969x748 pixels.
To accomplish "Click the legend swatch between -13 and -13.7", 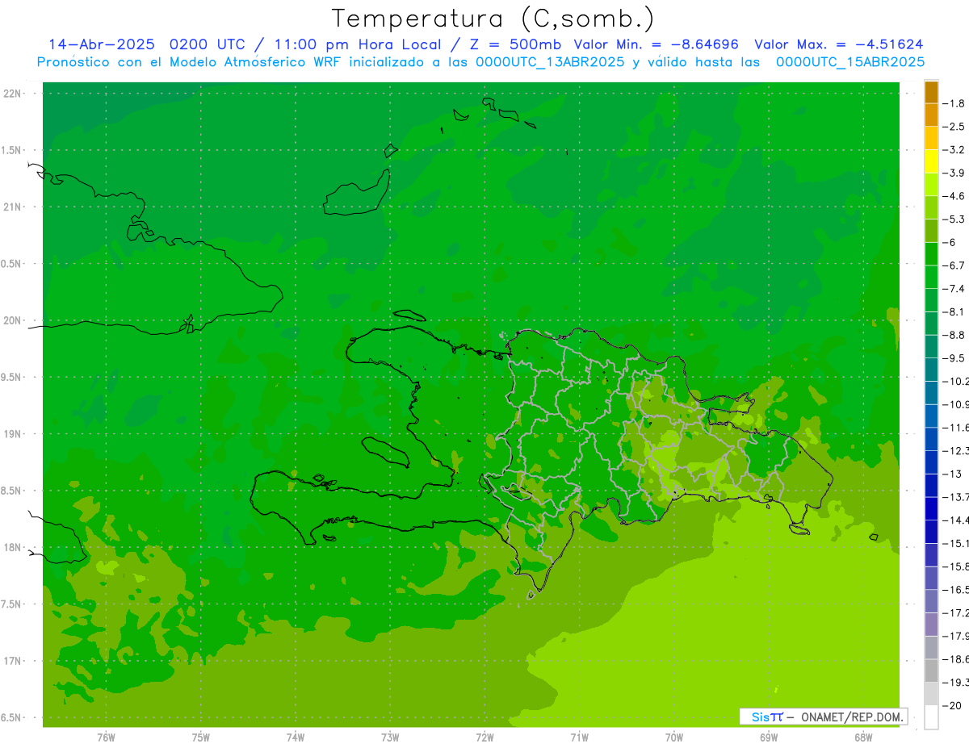I will pos(931,486).
